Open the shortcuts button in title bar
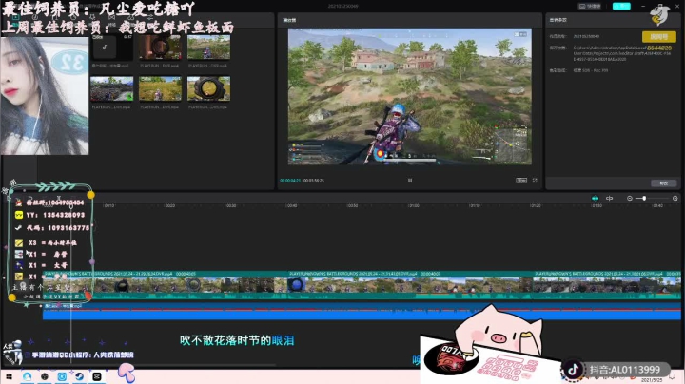 pyautogui.click(x=590, y=6)
